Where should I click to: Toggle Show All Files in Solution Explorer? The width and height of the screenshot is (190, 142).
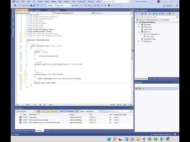163,14
